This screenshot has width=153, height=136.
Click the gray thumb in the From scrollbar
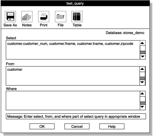(142, 78)
